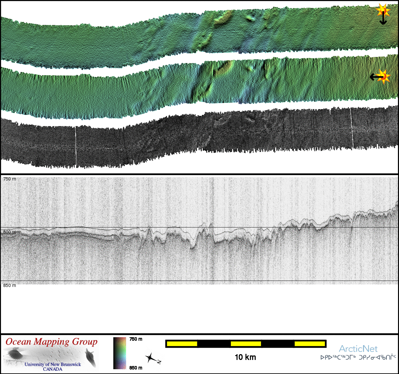Image resolution: width=399 pixels, height=374 pixels.
Task: Click the University of New Brunswick text
Action: 53,364
